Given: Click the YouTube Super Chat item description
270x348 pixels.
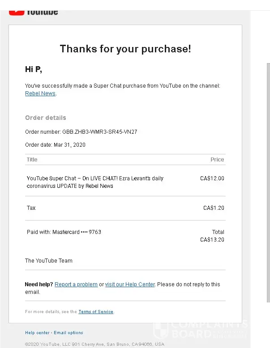Looking at the screenshot, I should click(x=95, y=182).
